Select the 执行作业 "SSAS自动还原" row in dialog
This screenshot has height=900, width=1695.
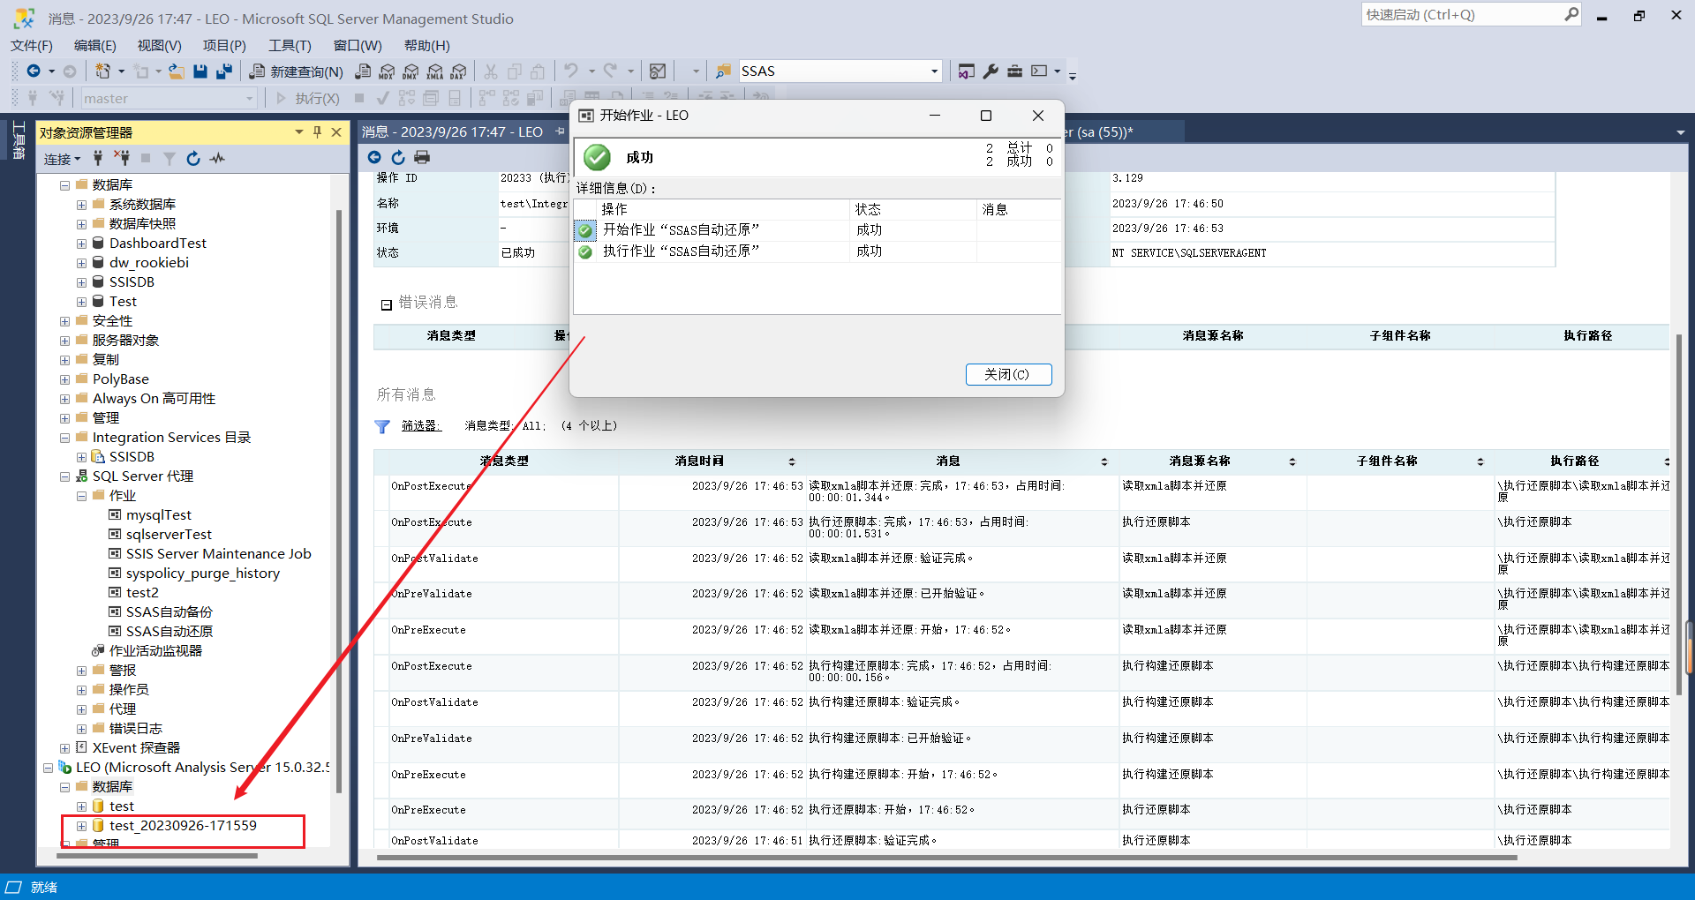point(817,252)
